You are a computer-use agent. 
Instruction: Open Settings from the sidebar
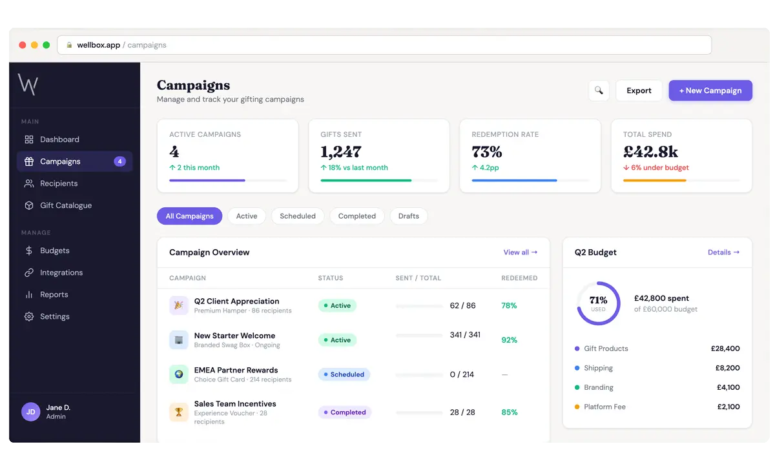(54, 316)
